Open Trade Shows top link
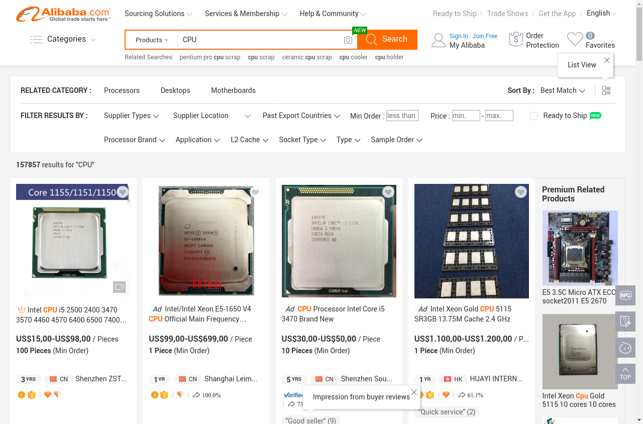The height and width of the screenshot is (424, 643). [x=507, y=14]
